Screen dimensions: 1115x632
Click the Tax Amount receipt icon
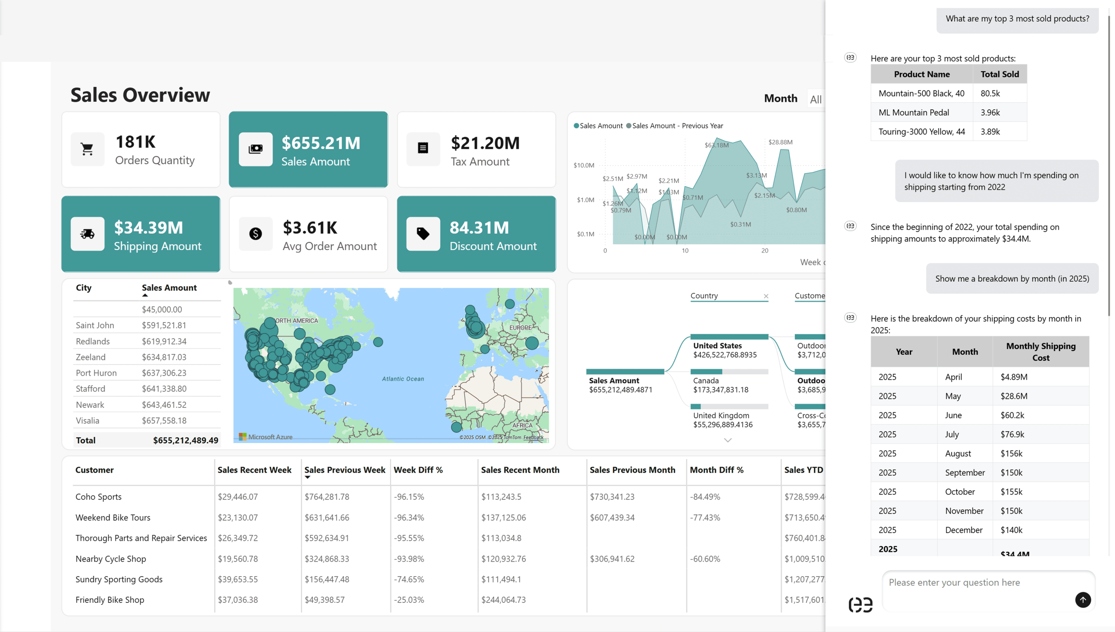423,148
